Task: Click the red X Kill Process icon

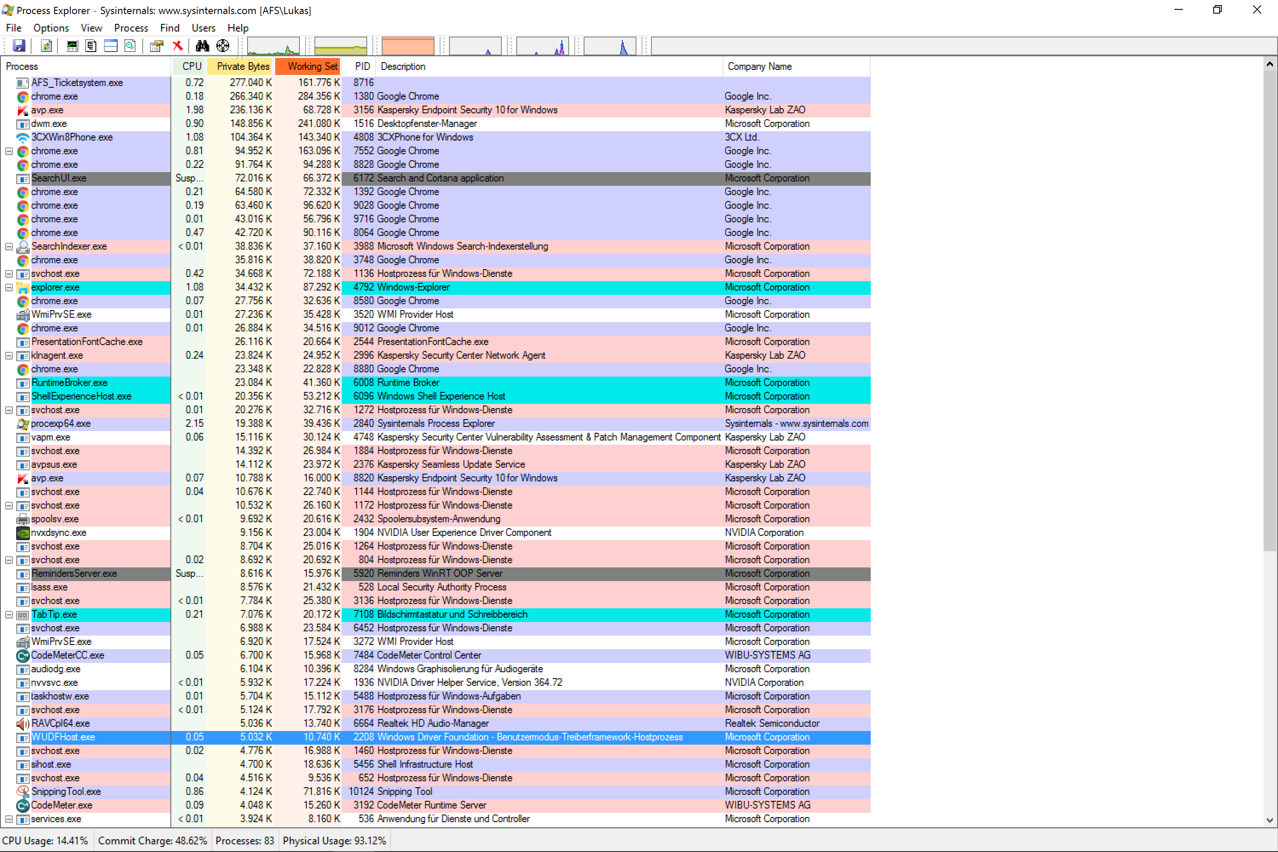Action: (x=177, y=46)
